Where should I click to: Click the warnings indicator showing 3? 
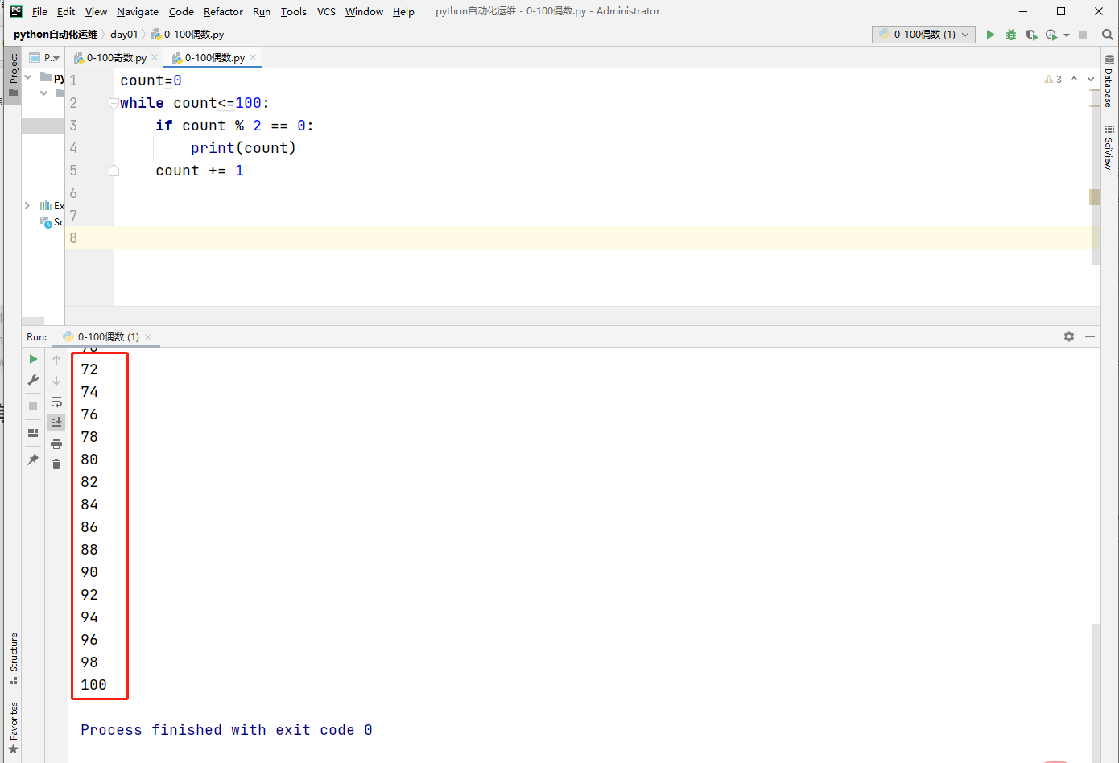click(1053, 79)
